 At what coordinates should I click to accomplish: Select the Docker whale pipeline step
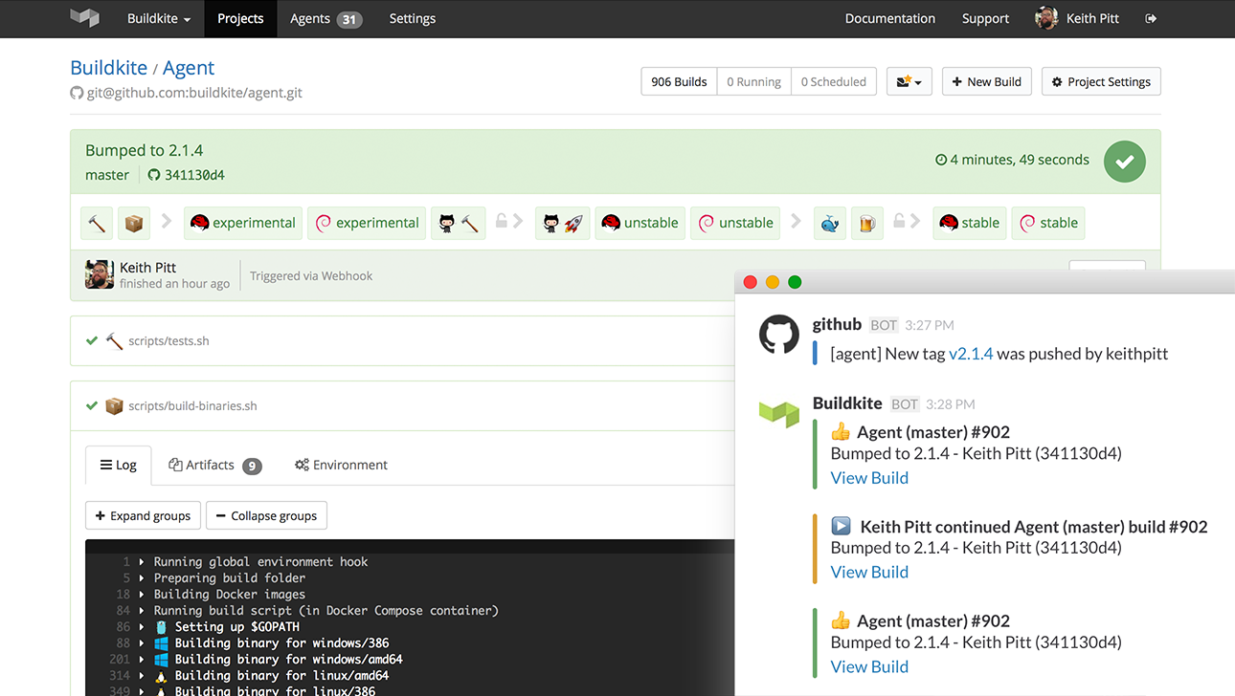pos(830,223)
